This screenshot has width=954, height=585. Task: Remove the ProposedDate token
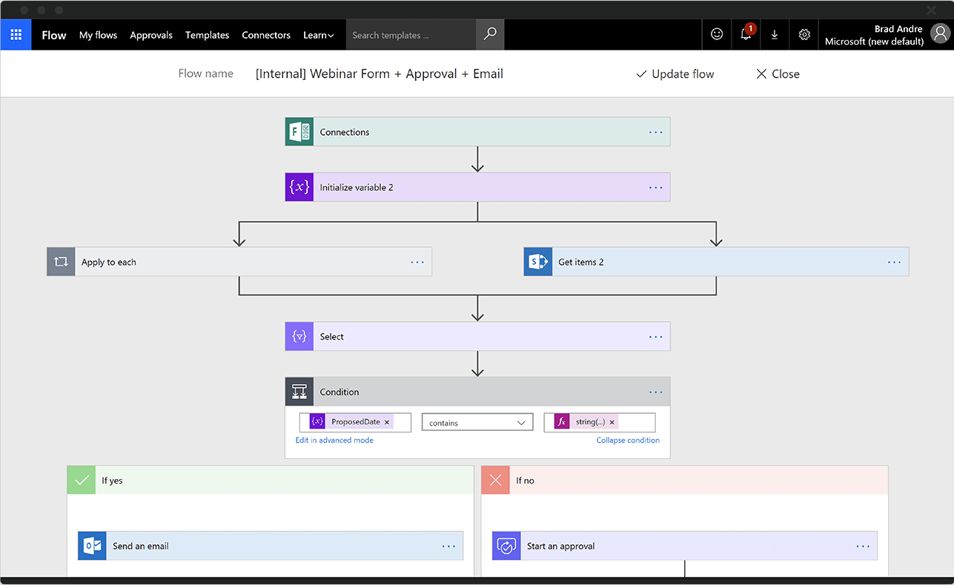point(387,422)
